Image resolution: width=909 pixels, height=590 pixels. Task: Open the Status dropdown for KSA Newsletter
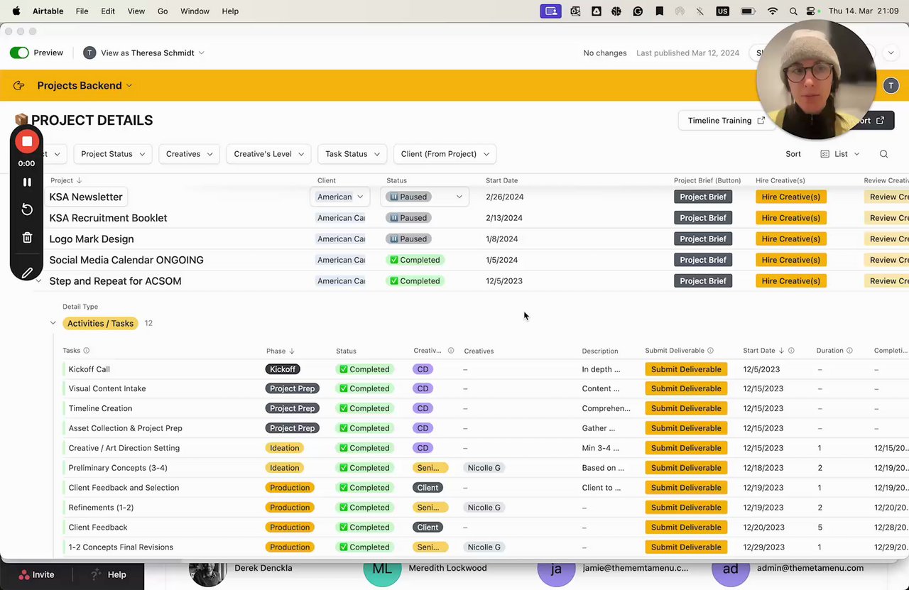tap(425, 197)
